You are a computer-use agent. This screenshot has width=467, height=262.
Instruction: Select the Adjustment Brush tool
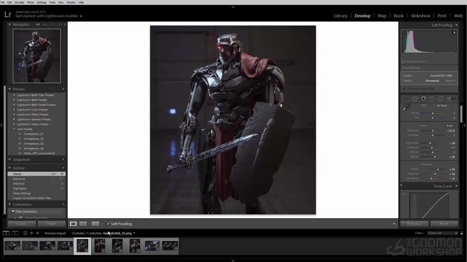click(x=452, y=99)
